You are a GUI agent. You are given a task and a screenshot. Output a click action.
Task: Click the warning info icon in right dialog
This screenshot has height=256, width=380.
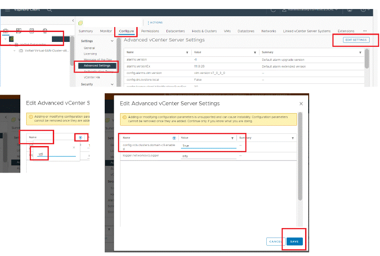click(x=125, y=117)
